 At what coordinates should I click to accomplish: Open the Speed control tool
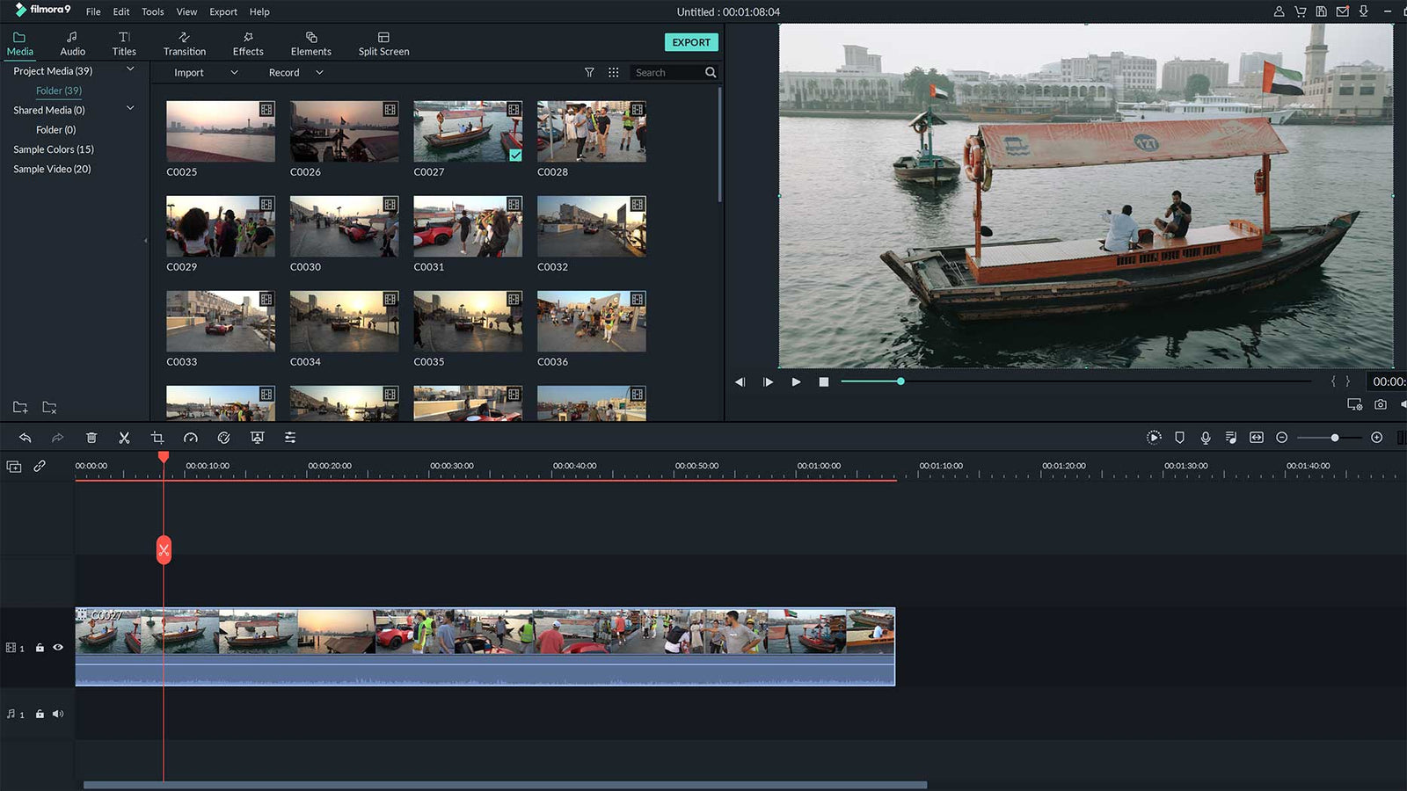coord(190,438)
